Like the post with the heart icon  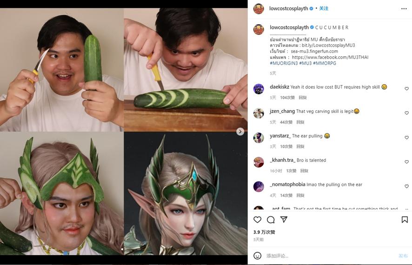click(257, 219)
